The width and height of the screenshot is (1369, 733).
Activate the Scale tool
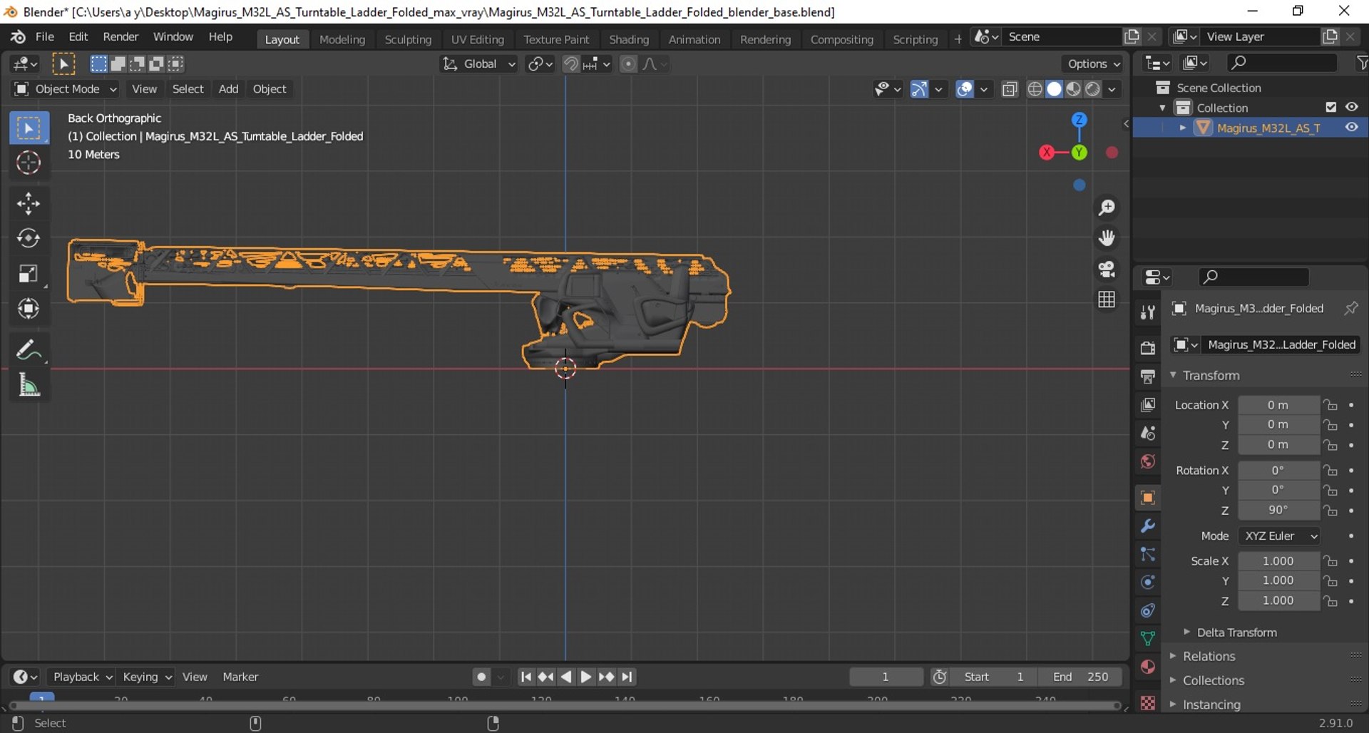(29, 274)
